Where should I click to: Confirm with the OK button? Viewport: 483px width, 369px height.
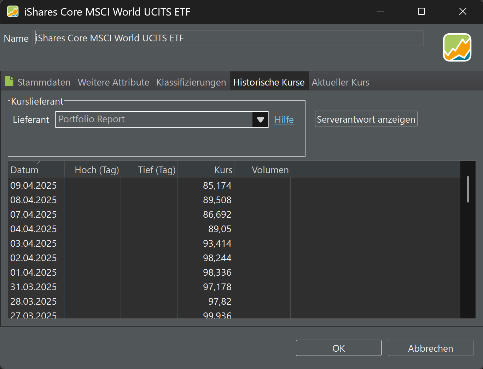point(338,348)
